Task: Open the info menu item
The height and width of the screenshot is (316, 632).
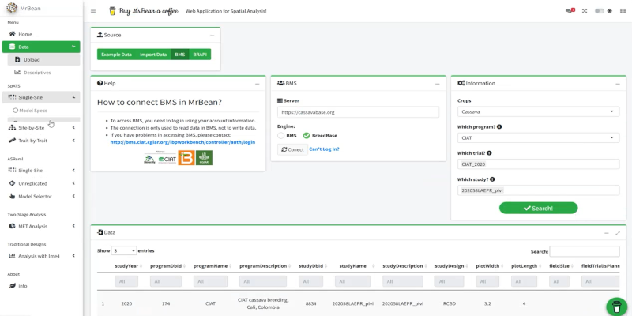Action: tap(41, 286)
